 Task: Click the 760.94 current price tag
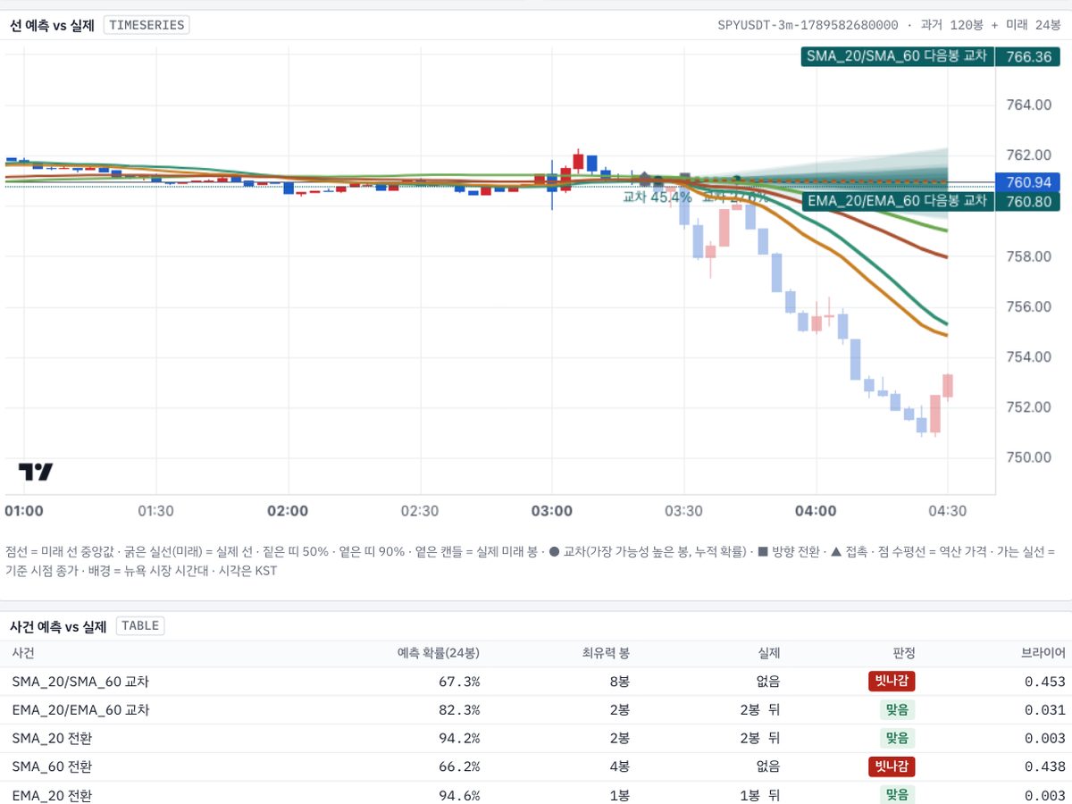pos(1028,183)
